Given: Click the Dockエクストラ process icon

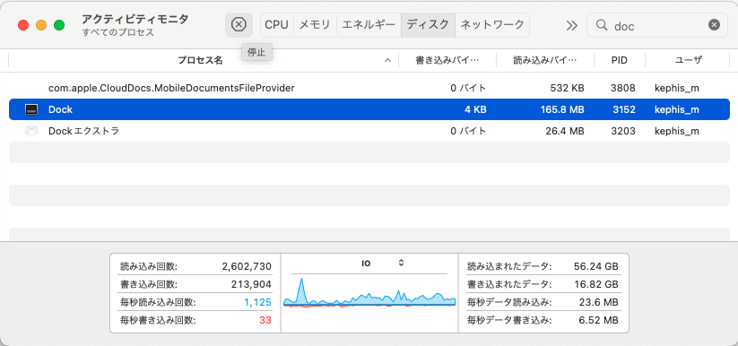Looking at the screenshot, I should pos(31,132).
